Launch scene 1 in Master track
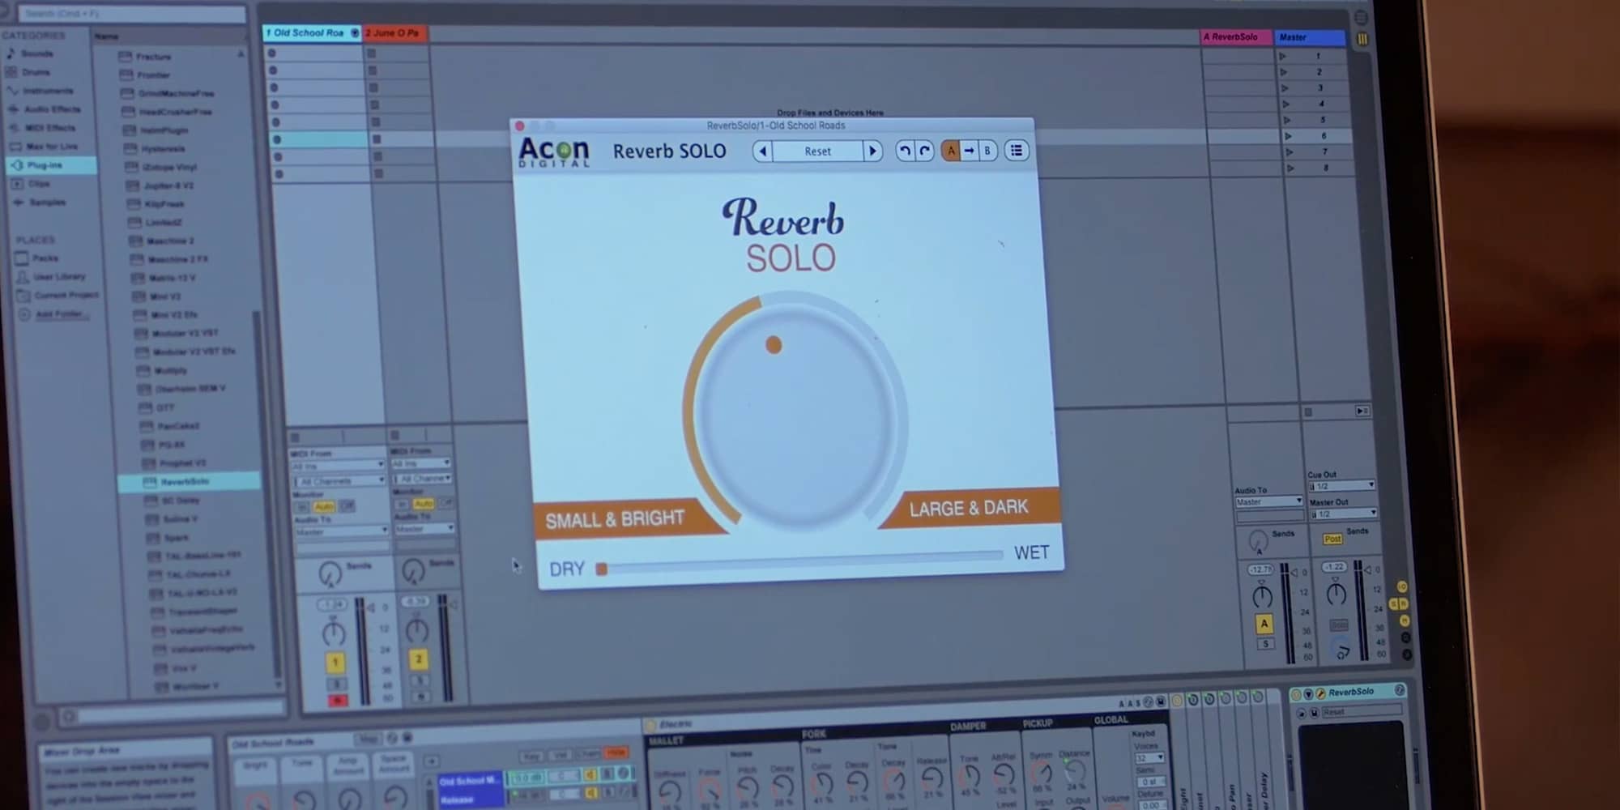1620x810 pixels. click(1282, 56)
